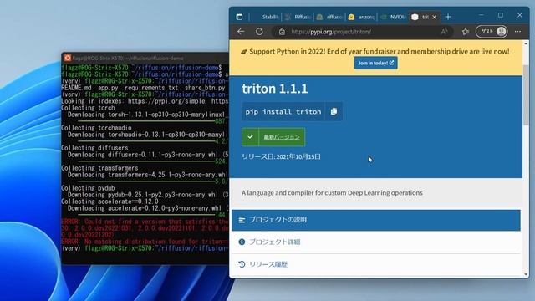
Task: Click the pip install triton command text
Action: 283,111
